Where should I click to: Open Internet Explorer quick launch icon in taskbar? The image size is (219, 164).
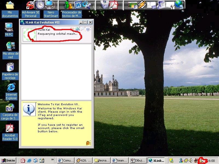[x=29, y=160]
